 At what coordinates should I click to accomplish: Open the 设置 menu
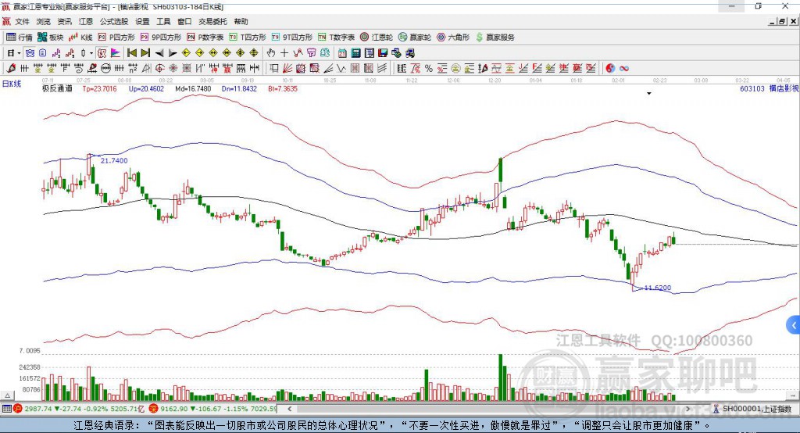point(142,21)
